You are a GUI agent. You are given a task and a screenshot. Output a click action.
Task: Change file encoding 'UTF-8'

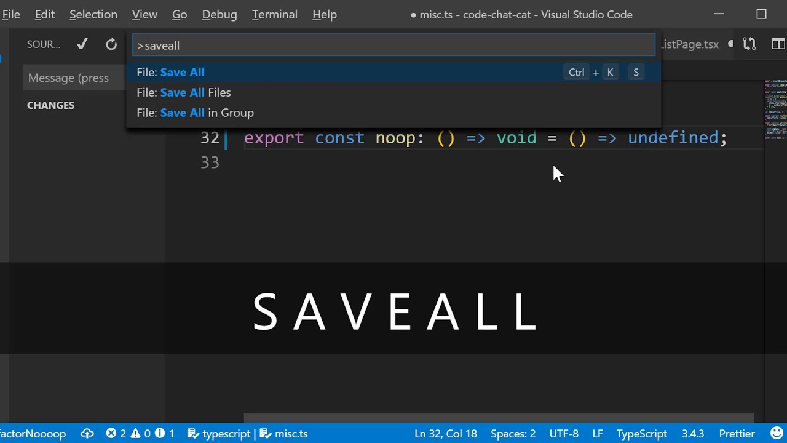(x=564, y=434)
